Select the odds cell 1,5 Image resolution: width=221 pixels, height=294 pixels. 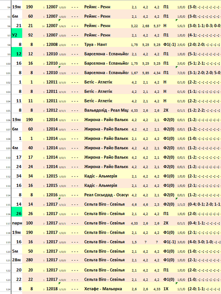click(134, 242)
